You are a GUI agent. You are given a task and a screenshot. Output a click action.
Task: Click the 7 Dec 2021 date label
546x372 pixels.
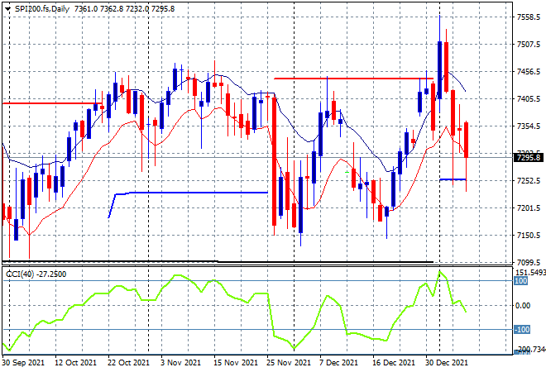click(339, 363)
